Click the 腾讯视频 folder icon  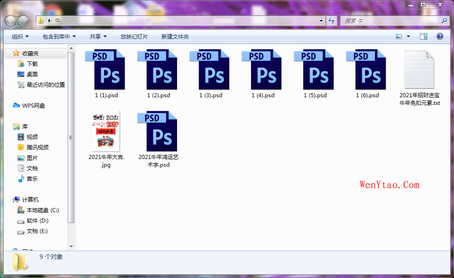21,147
